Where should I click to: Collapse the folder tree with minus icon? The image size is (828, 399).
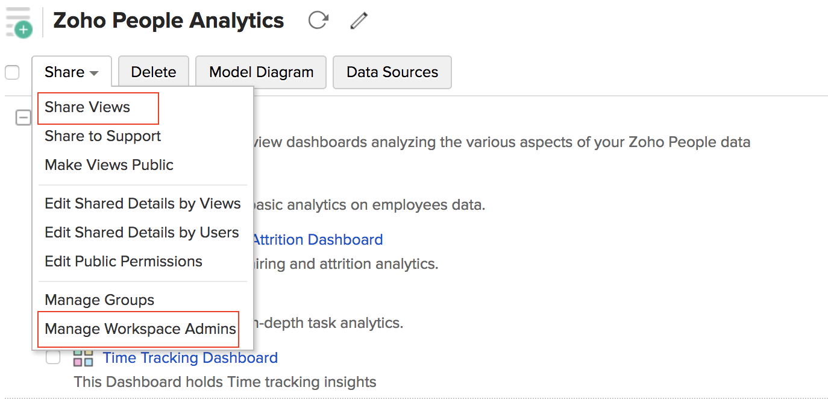point(23,118)
